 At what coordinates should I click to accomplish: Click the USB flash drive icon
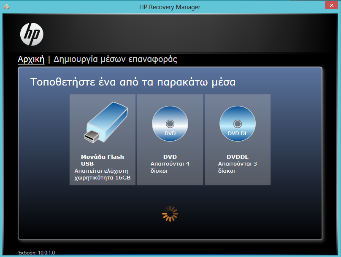(106, 122)
